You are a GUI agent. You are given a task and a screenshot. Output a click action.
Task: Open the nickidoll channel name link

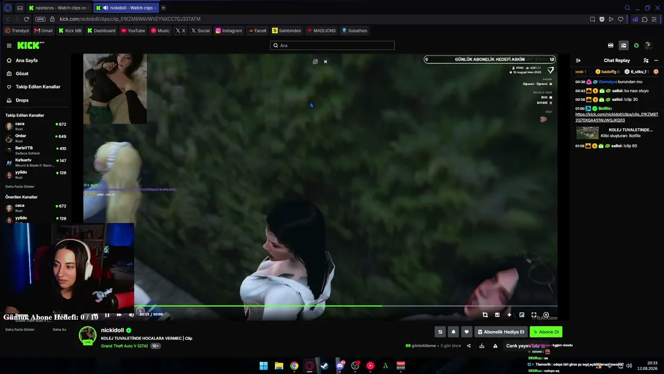pos(113,330)
